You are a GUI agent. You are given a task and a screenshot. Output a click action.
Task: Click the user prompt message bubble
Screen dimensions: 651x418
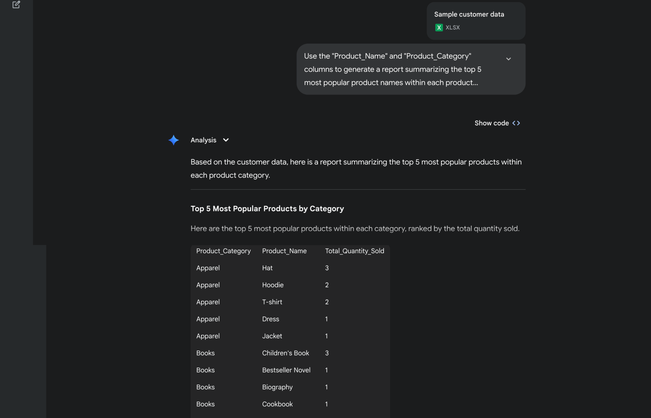(394, 69)
